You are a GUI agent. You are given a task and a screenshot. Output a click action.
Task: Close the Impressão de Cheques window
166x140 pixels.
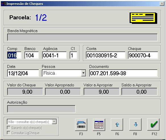[x=162, y=4]
